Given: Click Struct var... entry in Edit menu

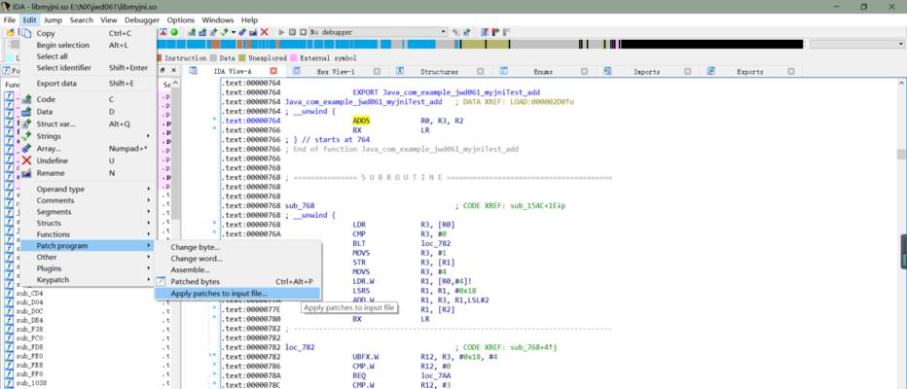Looking at the screenshot, I should (x=89, y=124).
